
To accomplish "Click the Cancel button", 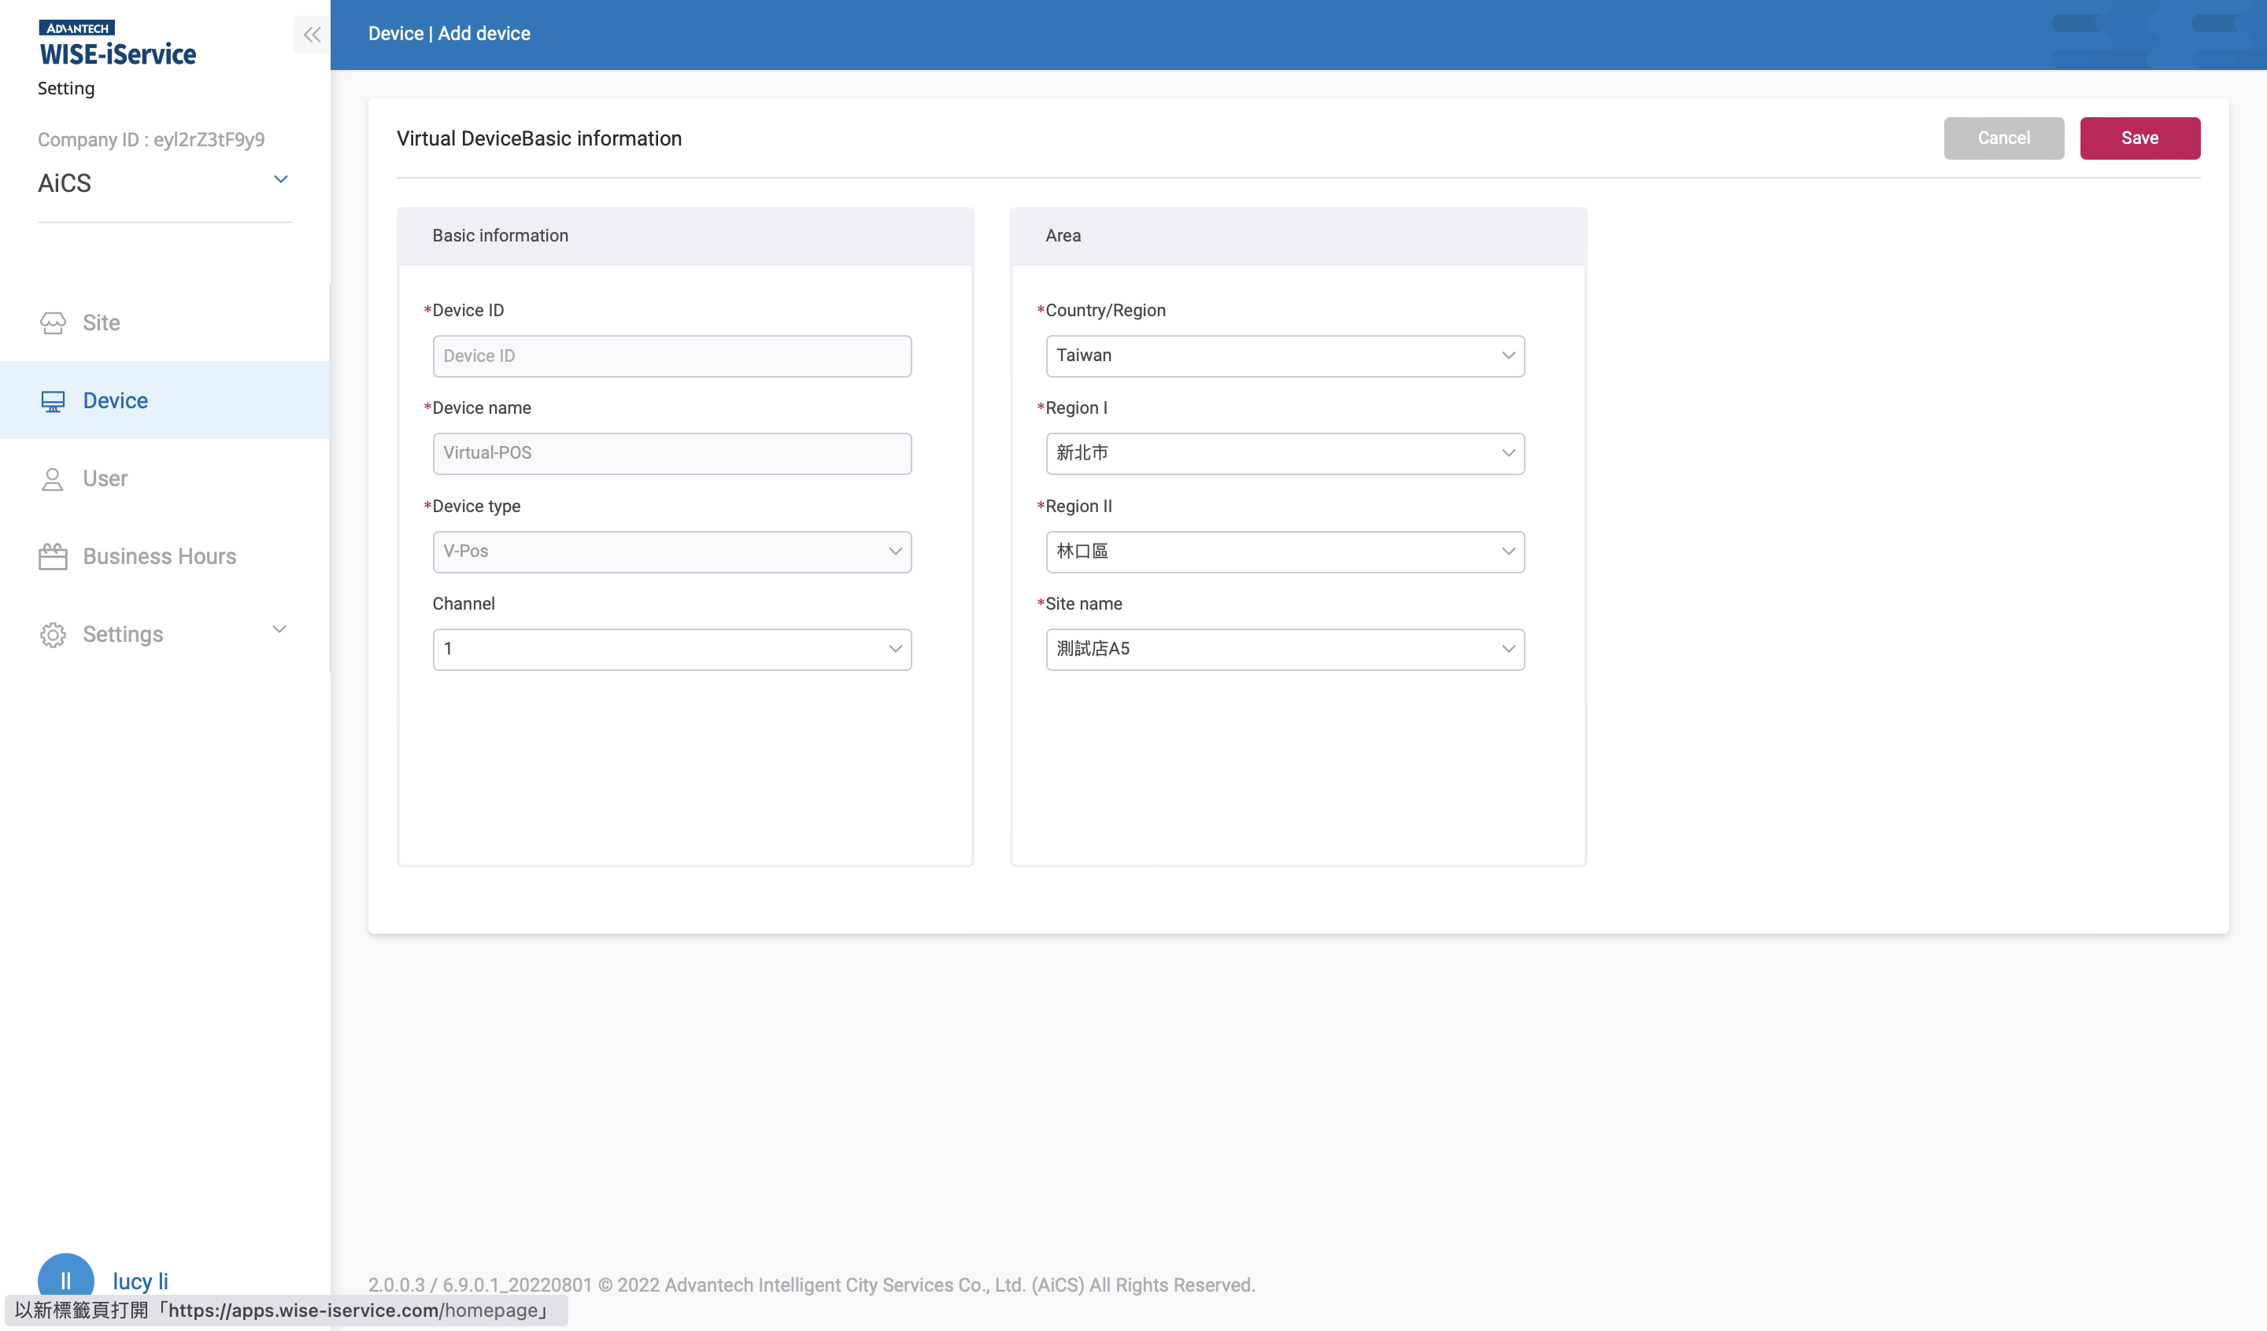I will pyautogui.click(x=2003, y=138).
